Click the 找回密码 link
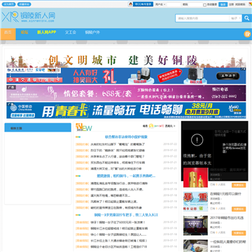This screenshot has height=252, width=252. coord(240,4)
